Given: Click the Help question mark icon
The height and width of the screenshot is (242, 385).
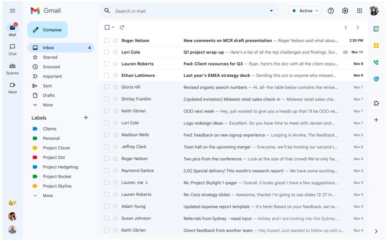Looking at the screenshot, I should click(x=331, y=11).
